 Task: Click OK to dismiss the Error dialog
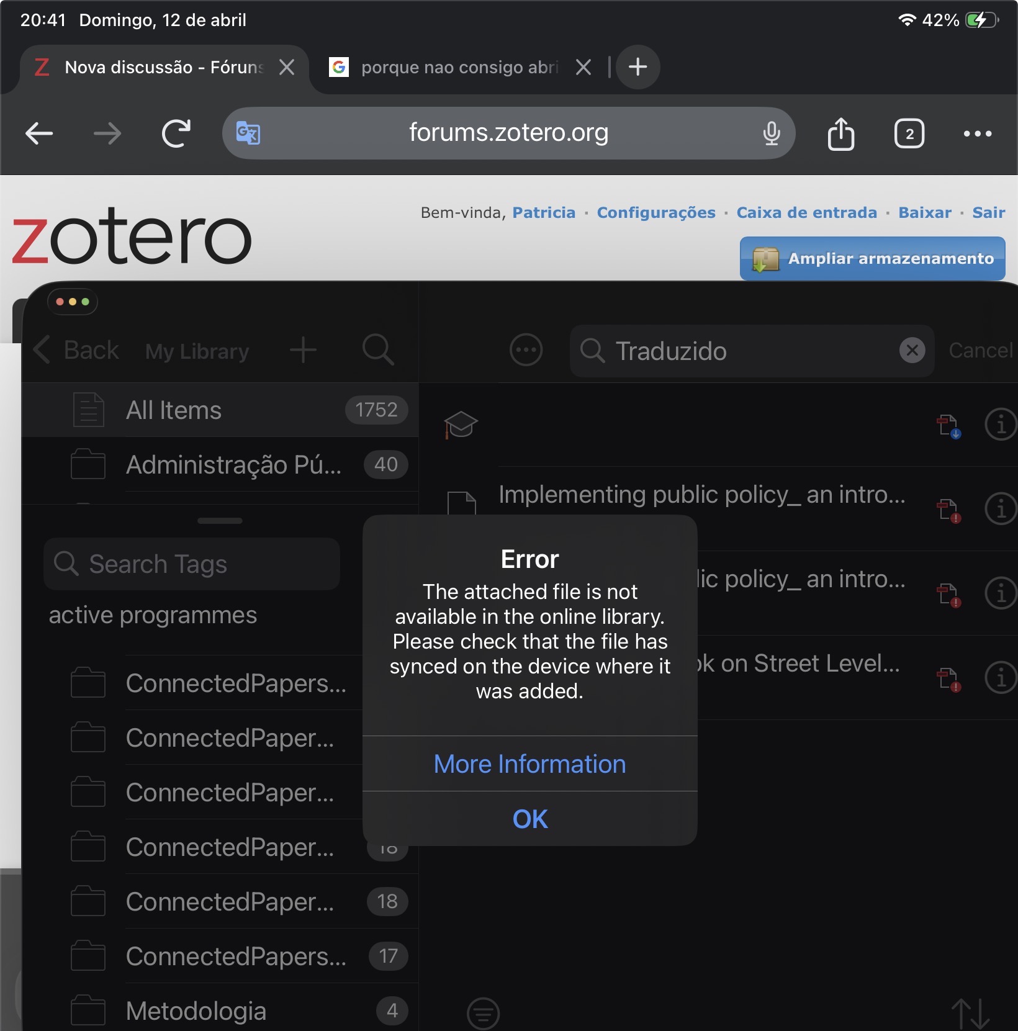529,819
